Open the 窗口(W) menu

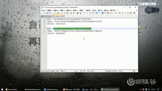[113, 10]
